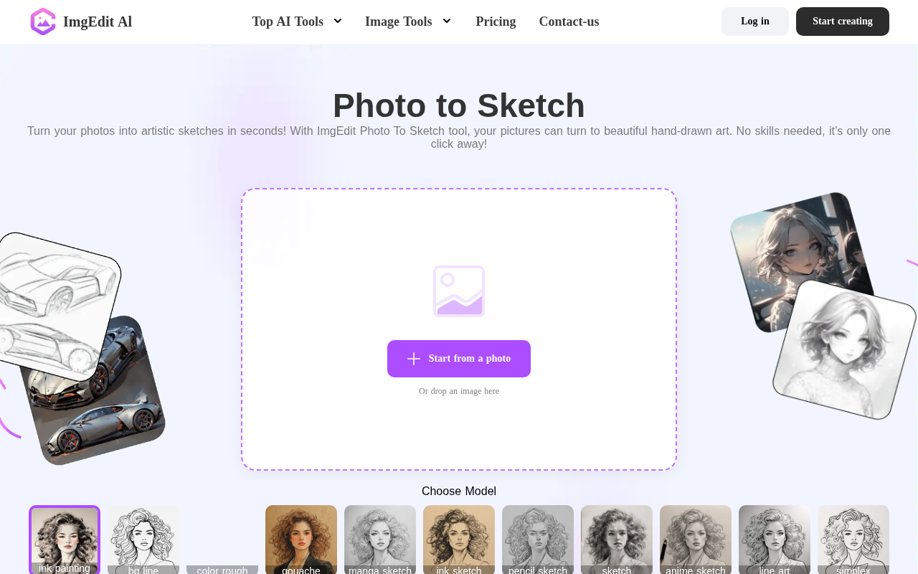The width and height of the screenshot is (918, 574).
Task: Select the anime sketch model
Action: (696, 540)
